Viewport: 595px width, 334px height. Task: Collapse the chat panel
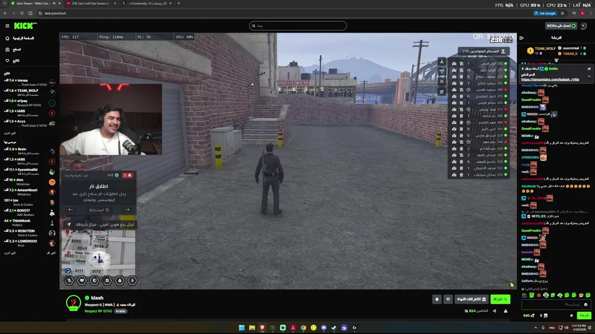coord(521,38)
